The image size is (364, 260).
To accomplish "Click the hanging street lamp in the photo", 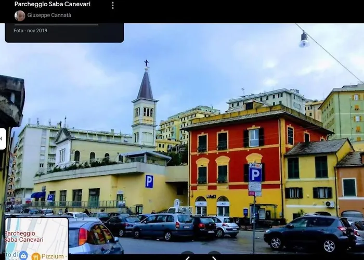I will 304,40.
